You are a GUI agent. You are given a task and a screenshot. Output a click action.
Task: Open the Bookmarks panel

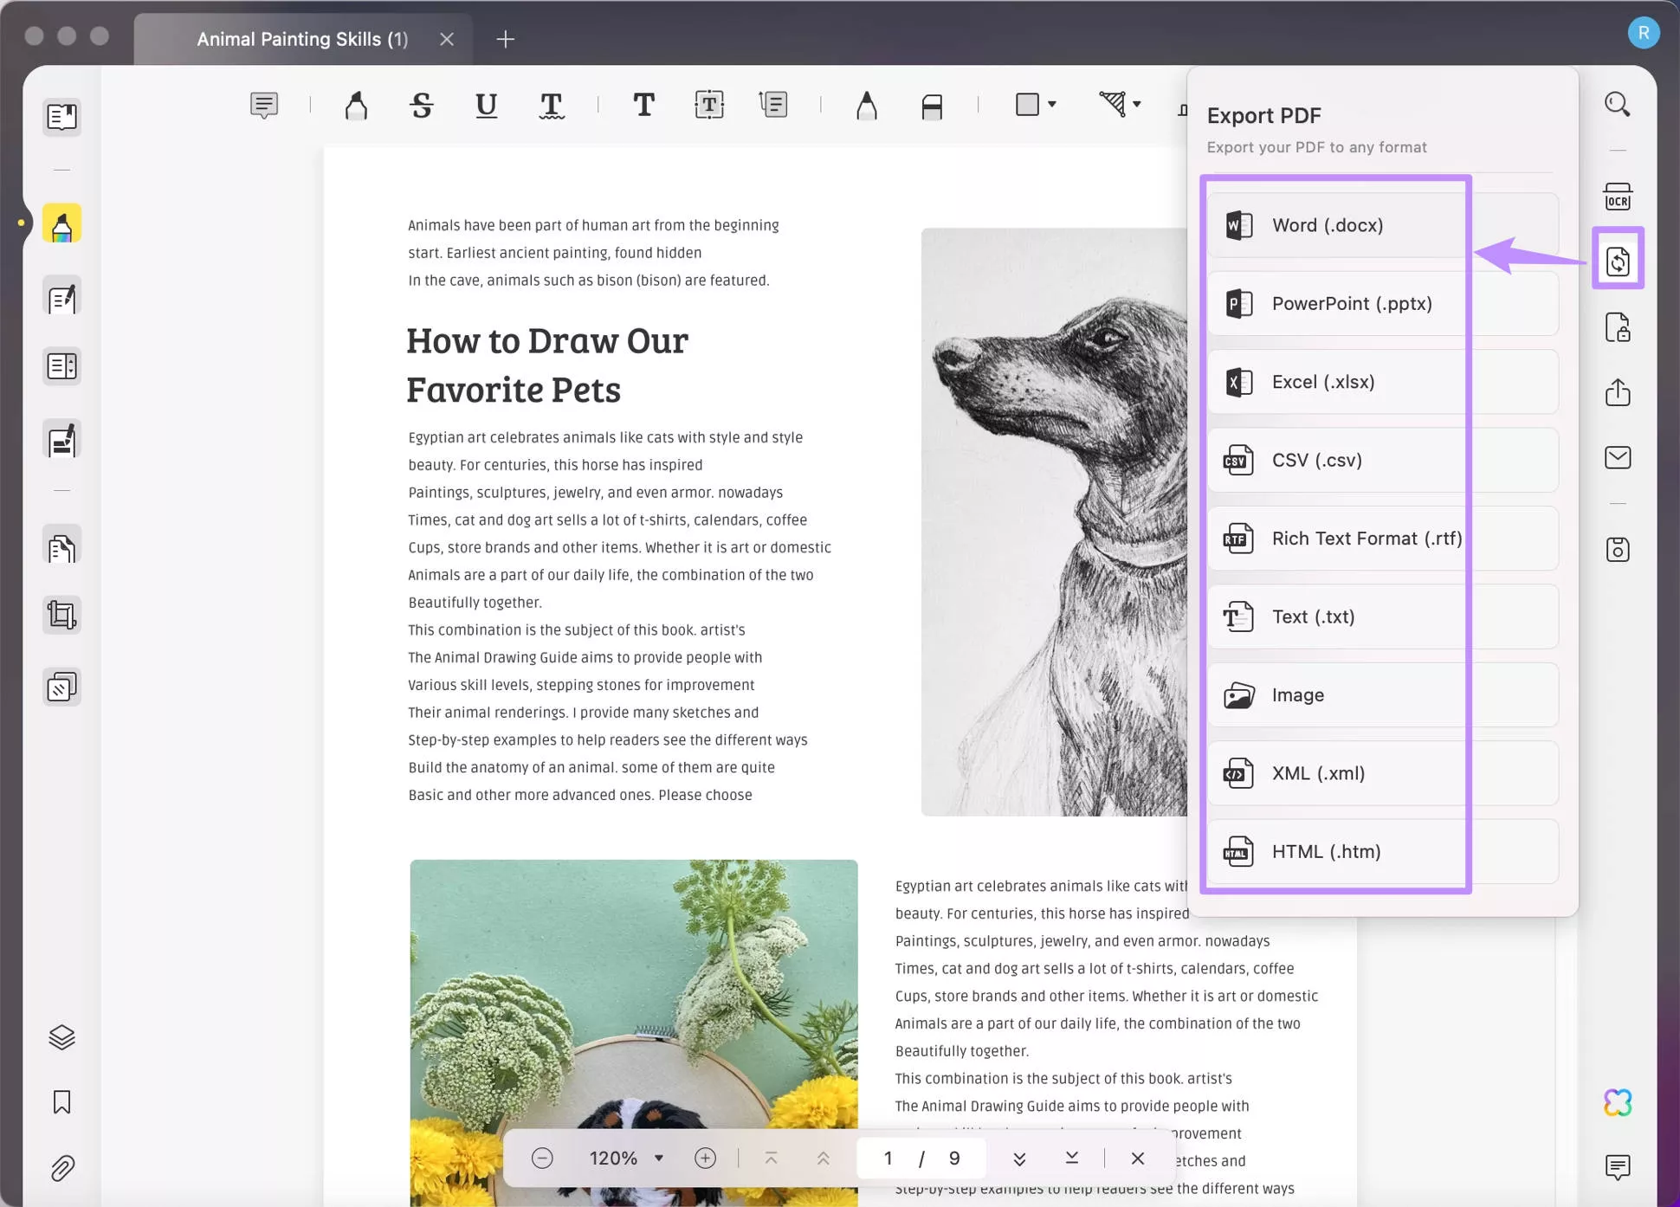[61, 1102]
